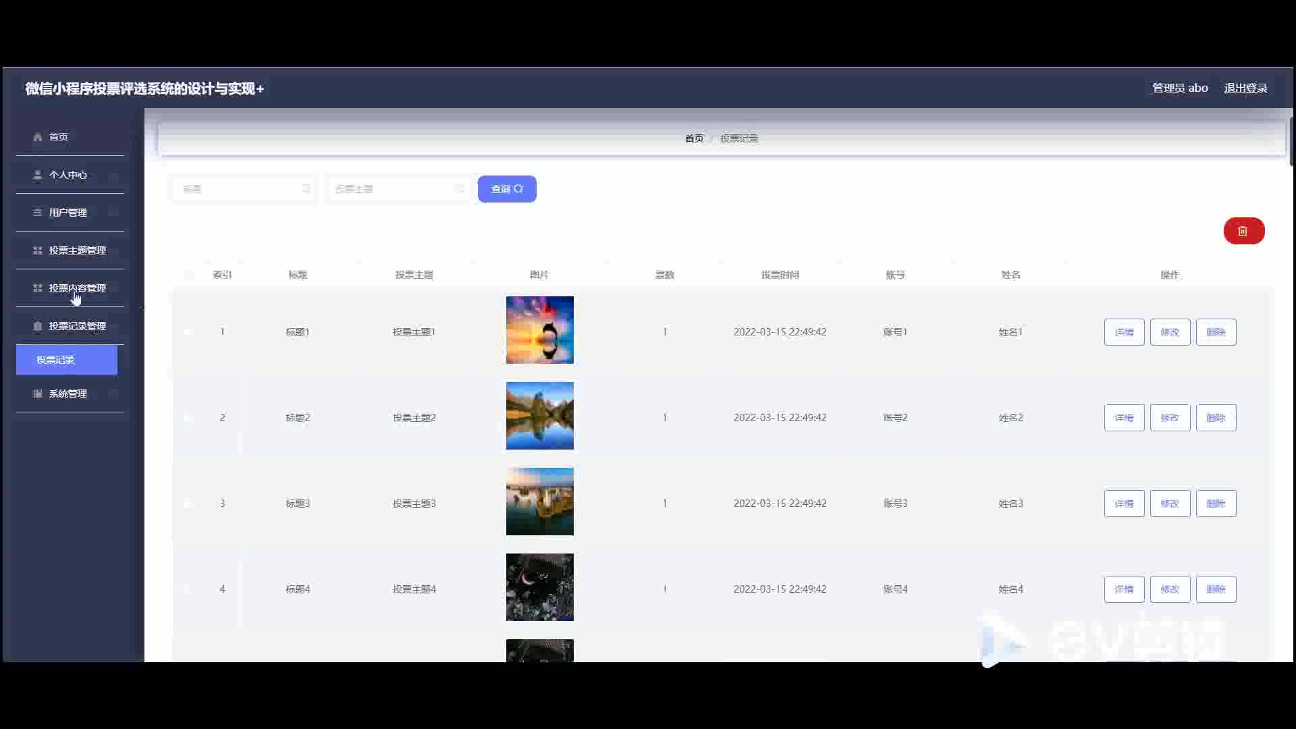Click 删除 for row 标题4
The width and height of the screenshot is (1296, 729).
1216,589
